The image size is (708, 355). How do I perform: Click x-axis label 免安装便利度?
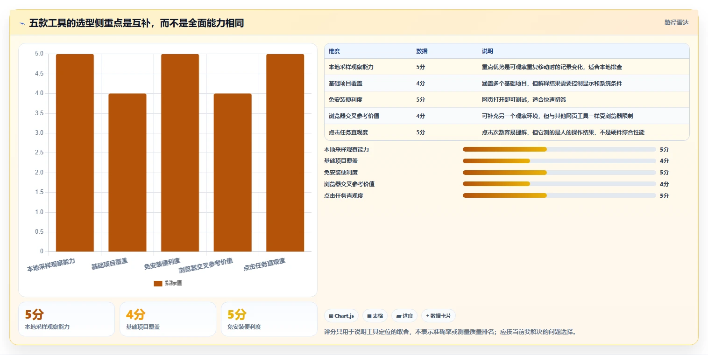[x=162, y=264]
